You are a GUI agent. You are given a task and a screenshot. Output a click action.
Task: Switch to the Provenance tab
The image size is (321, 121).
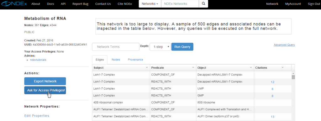135,60
